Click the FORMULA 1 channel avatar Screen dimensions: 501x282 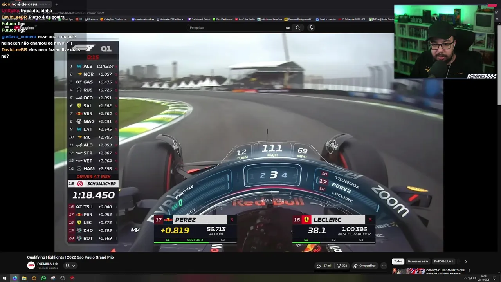point(31,266)
